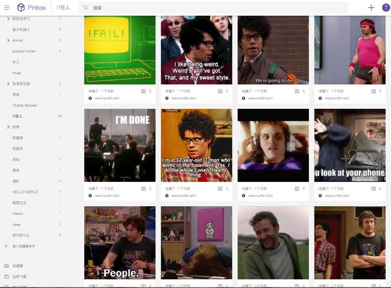Open the I'M DONE boardroom image
The width and height of the screenshot is (391, 288).
(119, 145)
